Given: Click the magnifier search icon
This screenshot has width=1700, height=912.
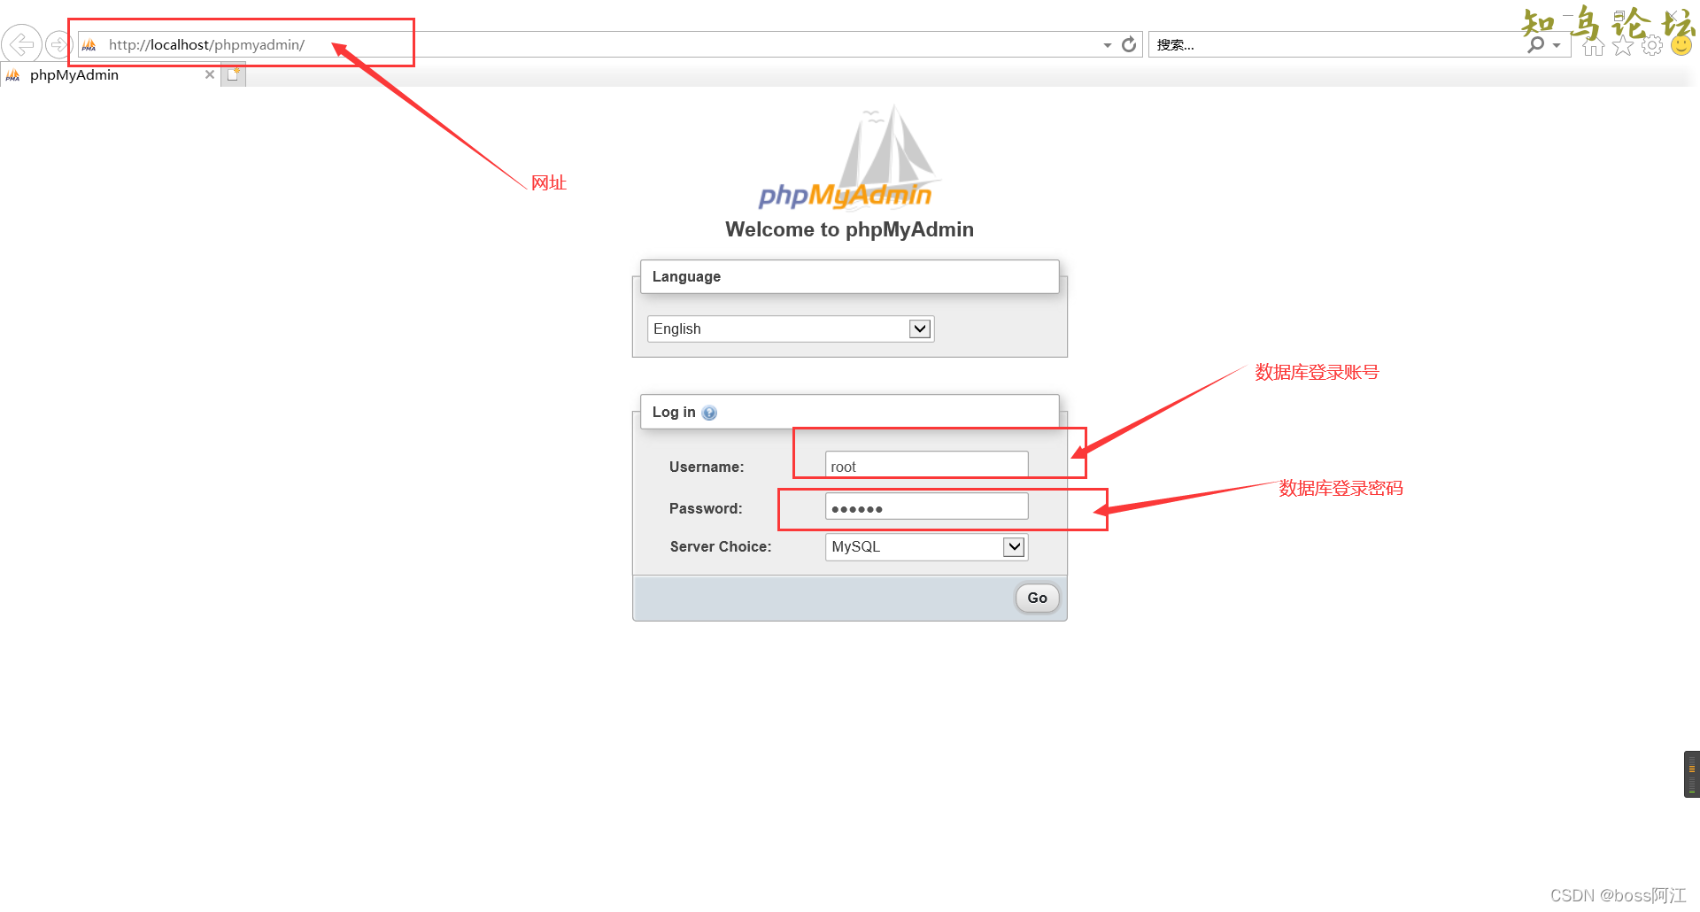Looking at the screenshot, I should point(1536,44).
